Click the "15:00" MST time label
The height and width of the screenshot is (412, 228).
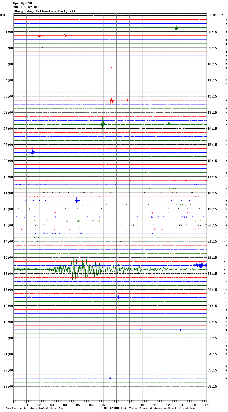(x=8, y=258)
